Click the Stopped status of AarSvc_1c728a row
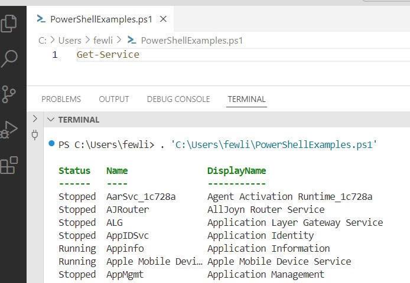 point(77,196)
